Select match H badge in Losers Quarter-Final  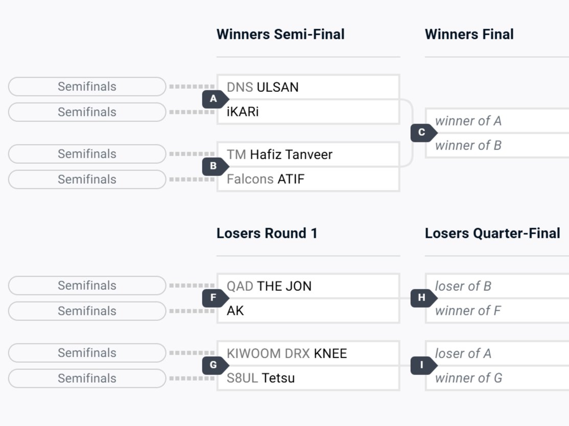(423, 298)
